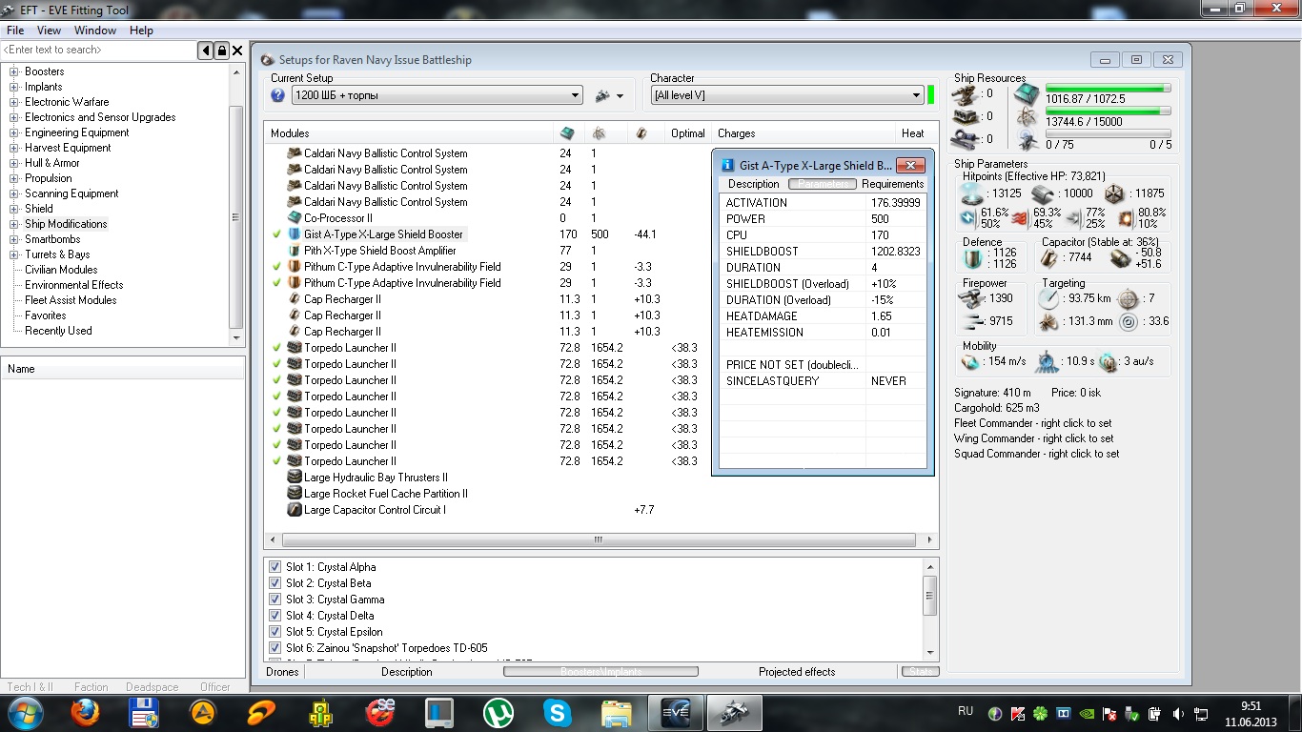Open the View menu
The image size is (1302, 732).
click(49, 30)
